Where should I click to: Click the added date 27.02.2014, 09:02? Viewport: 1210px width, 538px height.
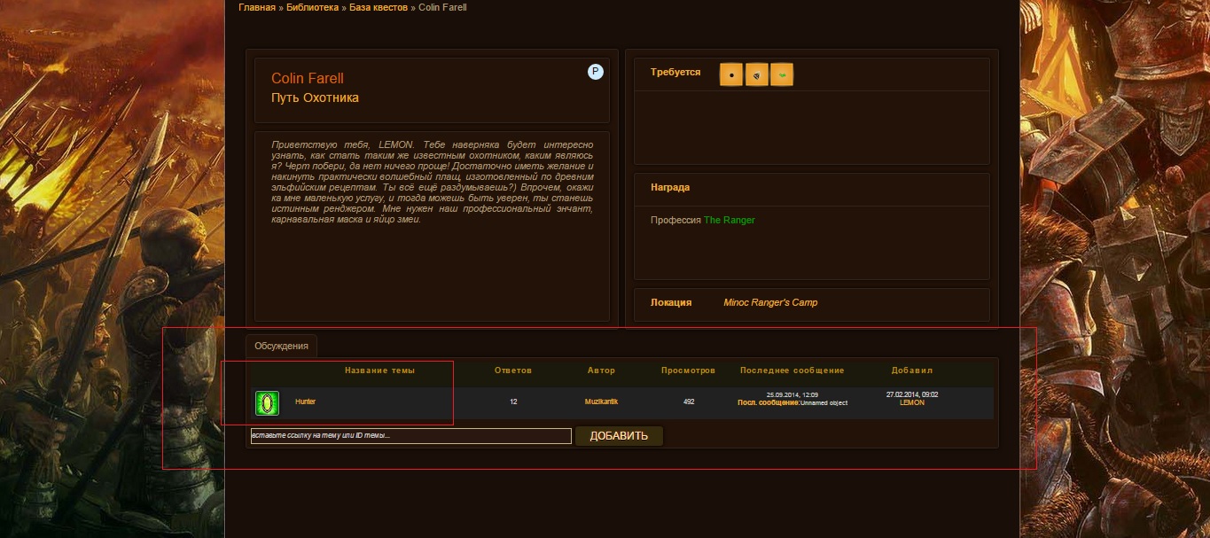click(x=912, y=395)
